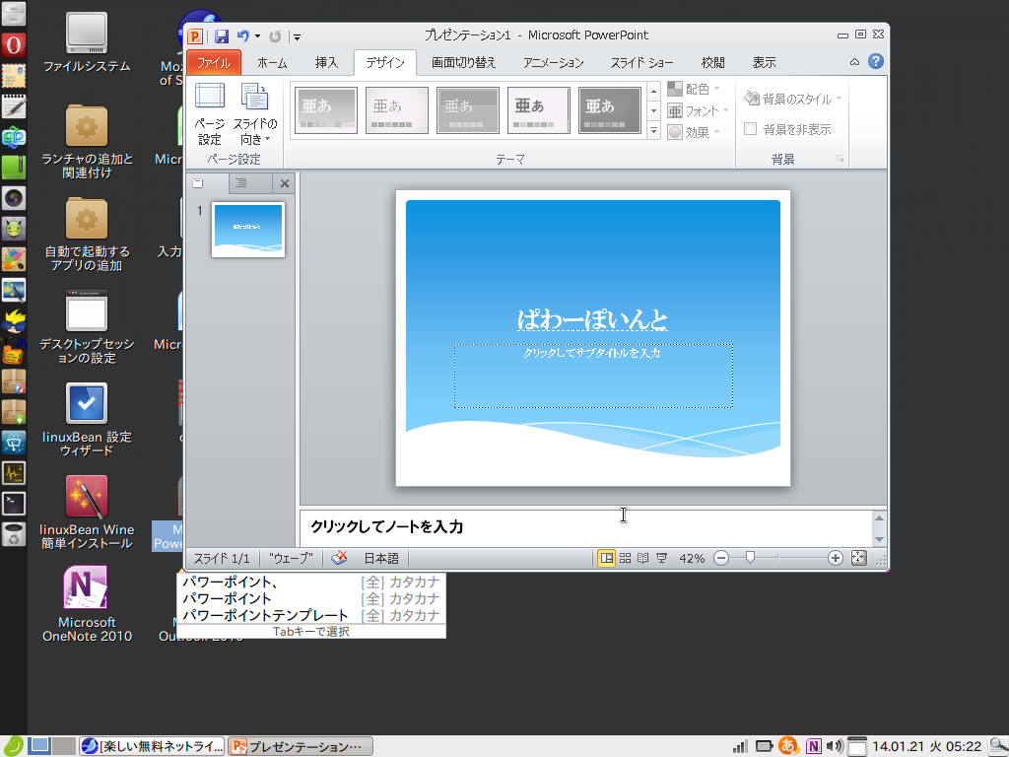Click the zoom out minus button

click(721, 558)
